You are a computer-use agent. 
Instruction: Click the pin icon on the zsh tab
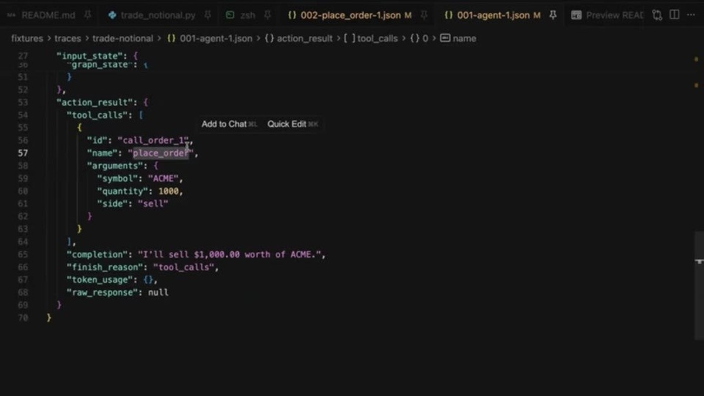tap(267, 15)
